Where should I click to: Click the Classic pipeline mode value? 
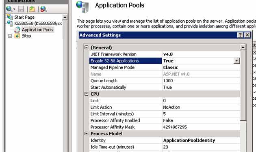click(171, 67)
